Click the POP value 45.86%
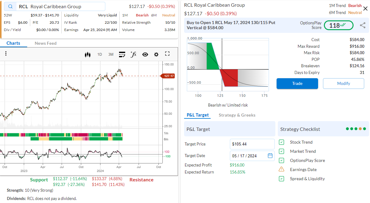This screenshot has width=370, height=203. click(x=358, y=59)
